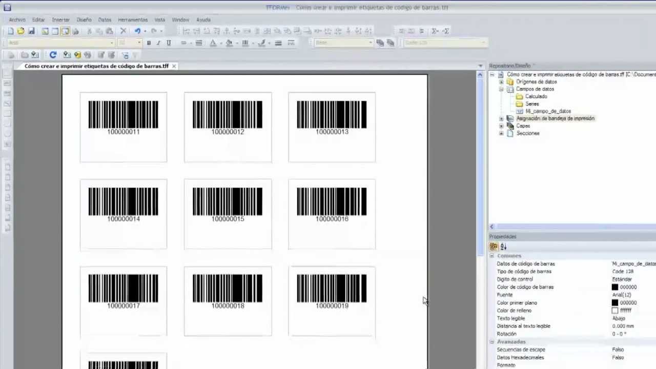Expand the Asignación de bandeja de impresión node
656x369 pixels.
click(501, 118)
